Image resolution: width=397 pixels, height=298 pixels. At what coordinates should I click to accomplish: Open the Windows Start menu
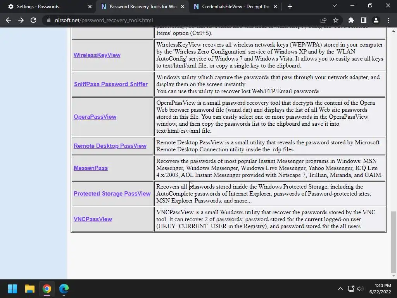pyautogui.click(x=12, y=289)
